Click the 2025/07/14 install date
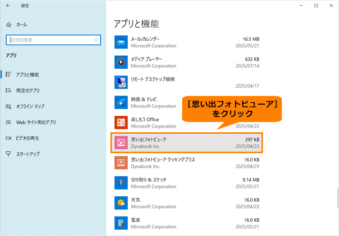339x236 pixels. (247, 66)
